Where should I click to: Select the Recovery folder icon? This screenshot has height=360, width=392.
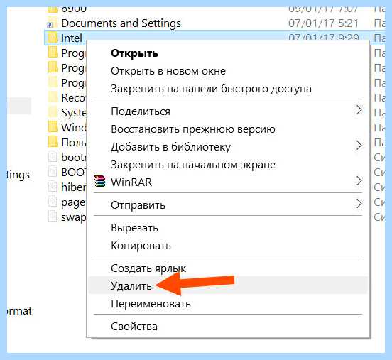point(53,97)
